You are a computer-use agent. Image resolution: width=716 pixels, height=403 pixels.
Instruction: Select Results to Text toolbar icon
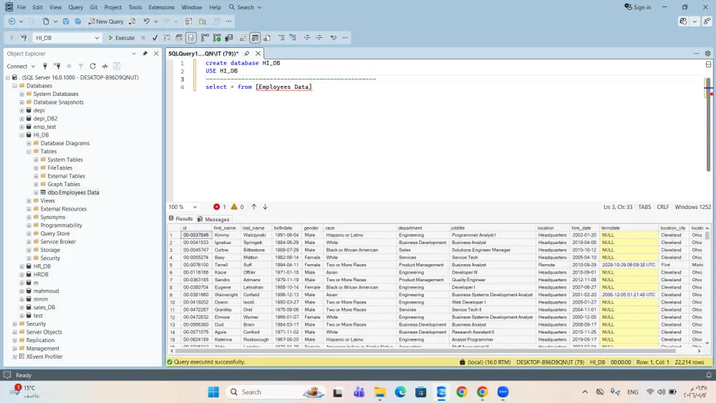pyautogui.click(x=243, y=38)
